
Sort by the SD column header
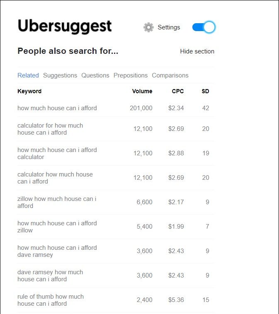click(x=205, y=91)
